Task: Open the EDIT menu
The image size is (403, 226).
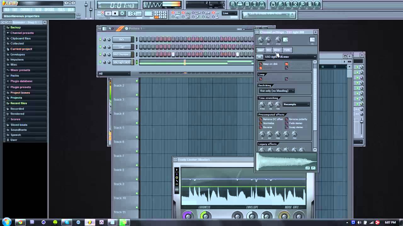Action: [15, 10]
